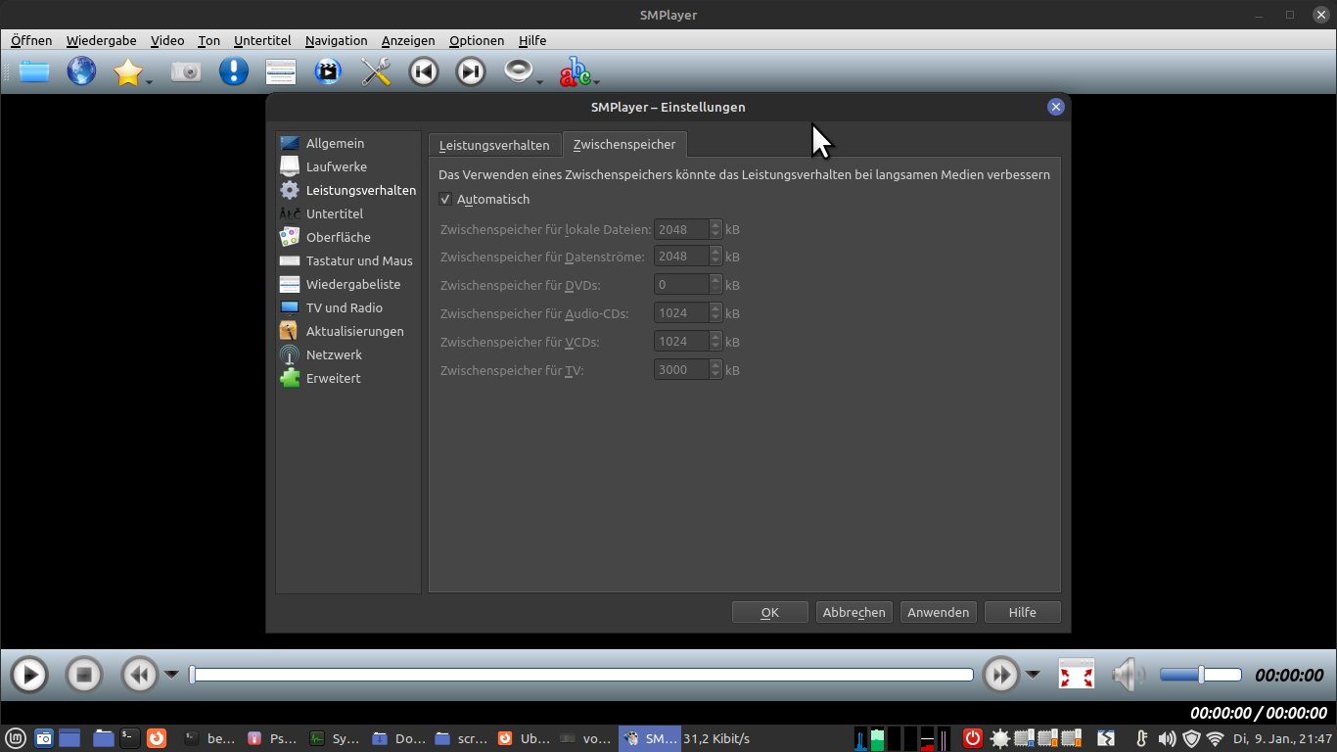Click the TV film toolbar icon

tap(328, 71)
